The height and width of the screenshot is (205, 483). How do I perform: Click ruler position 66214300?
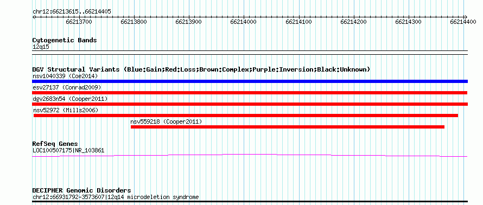click(408, 22)
